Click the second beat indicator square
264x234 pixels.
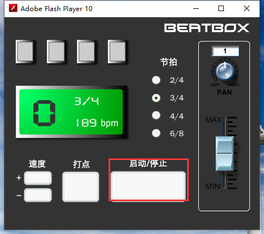56,52
